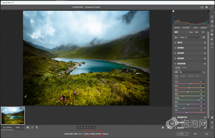Expand the 复位颜色 section
Viewport: 215px width, 138px height.
182,48
